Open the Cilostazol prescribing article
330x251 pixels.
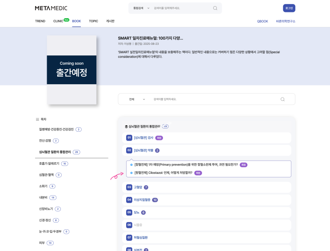163,173
